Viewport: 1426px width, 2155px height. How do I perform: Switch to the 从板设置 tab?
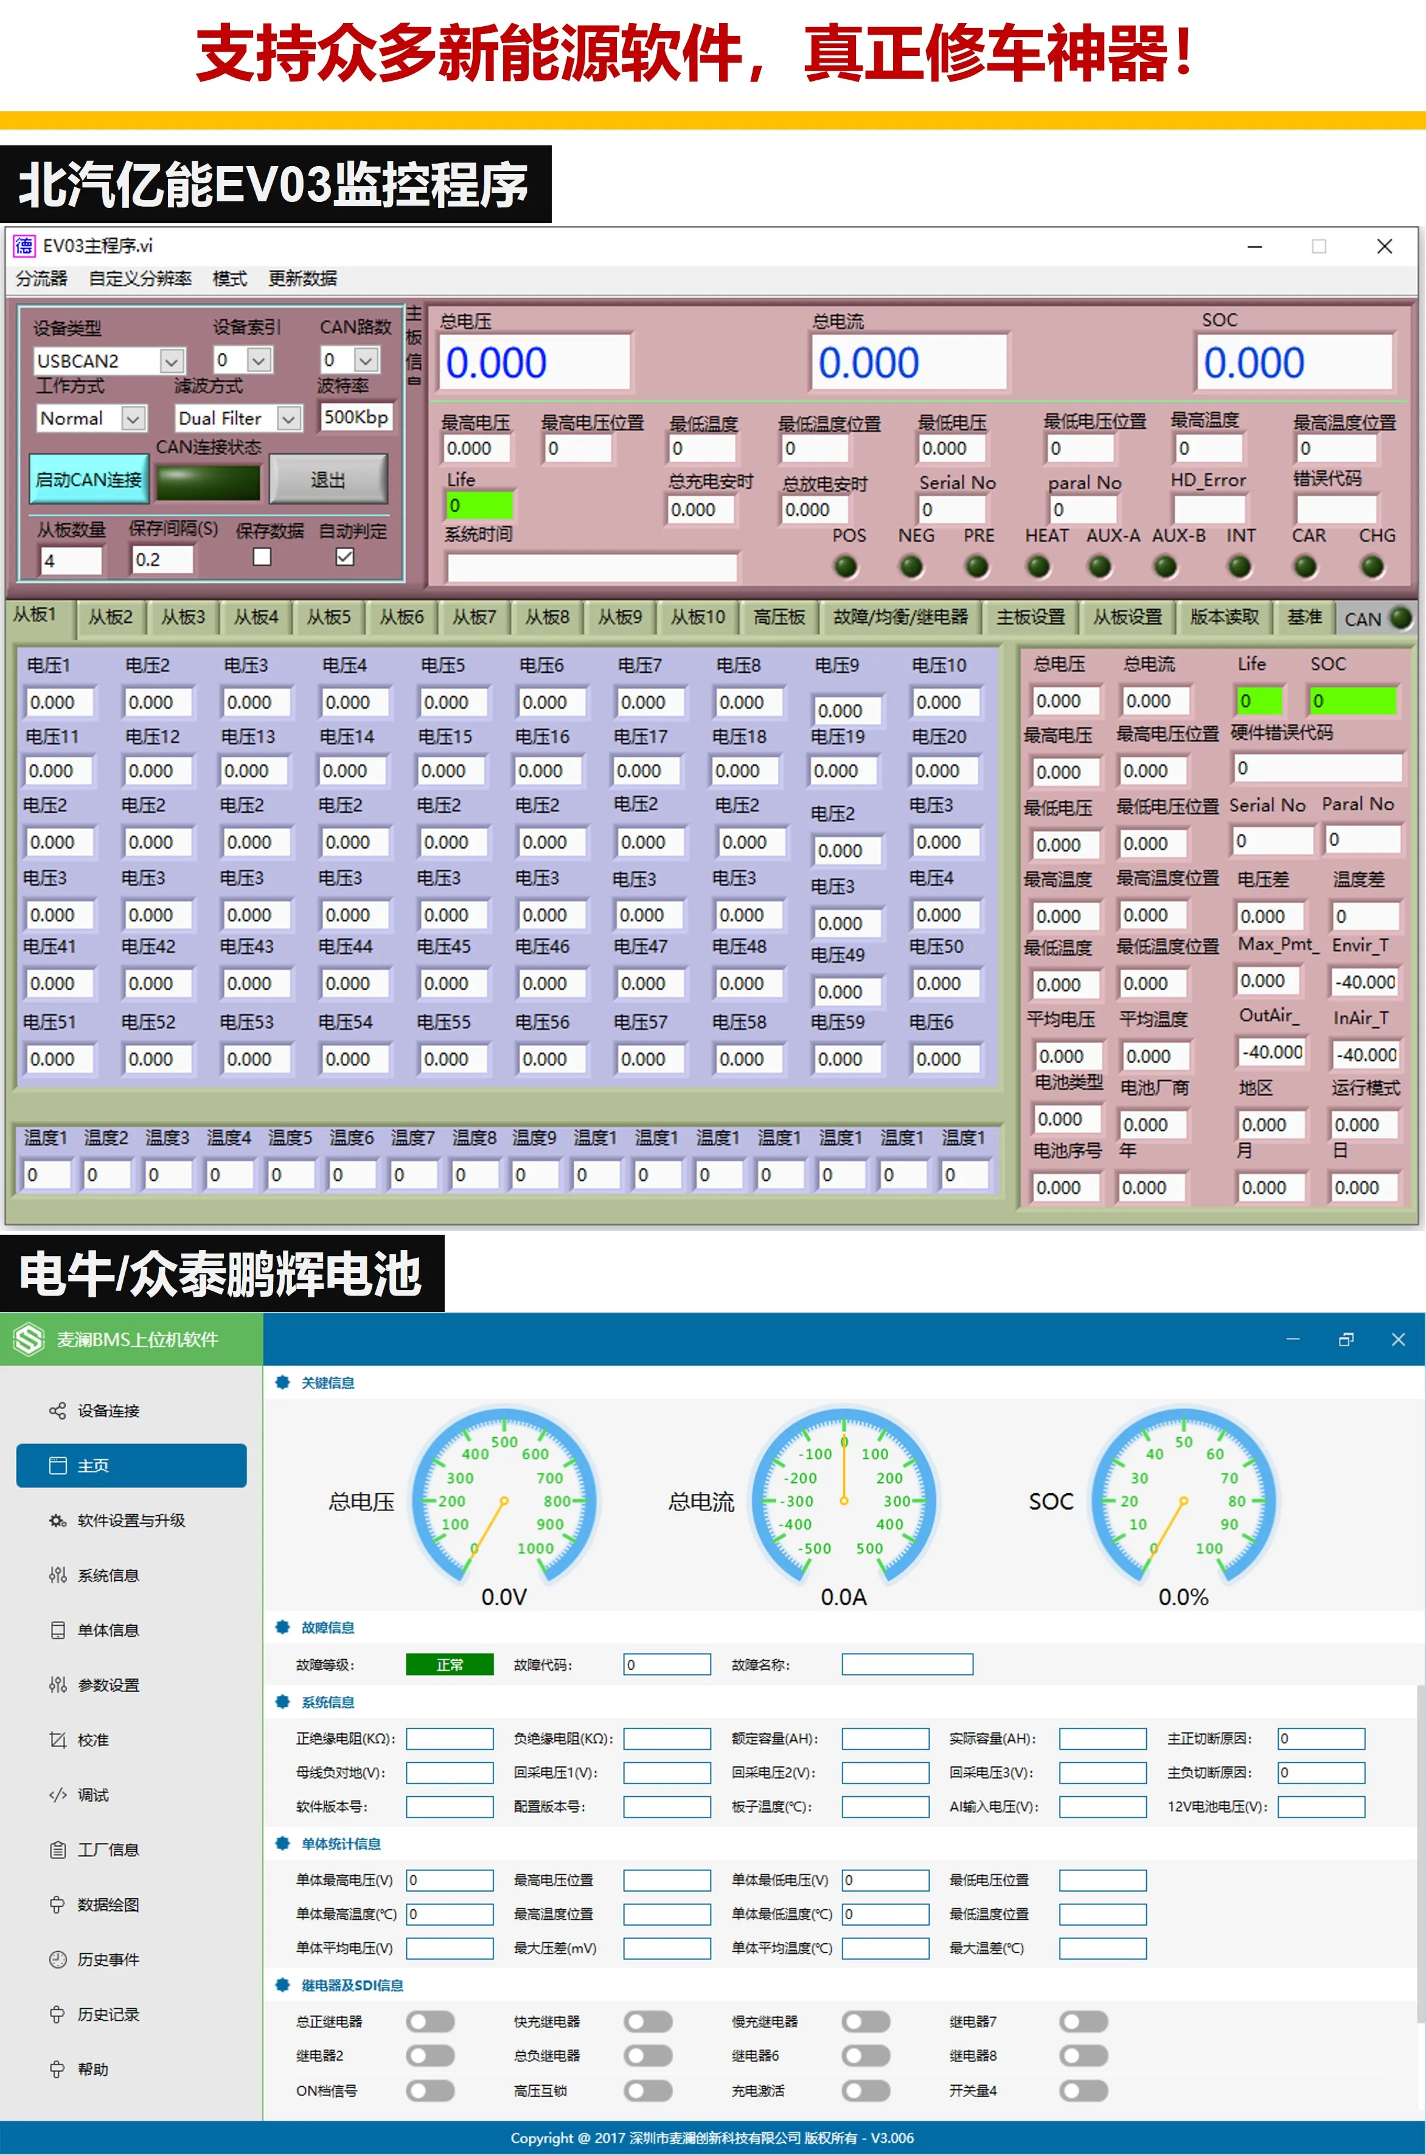[x=1128, y=617]
